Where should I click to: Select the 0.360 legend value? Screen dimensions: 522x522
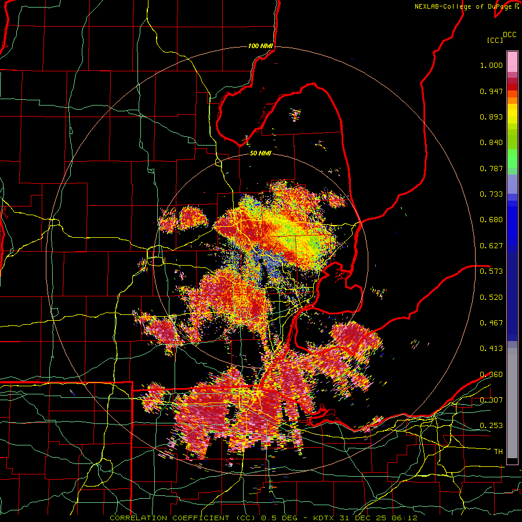coord(491,375)
